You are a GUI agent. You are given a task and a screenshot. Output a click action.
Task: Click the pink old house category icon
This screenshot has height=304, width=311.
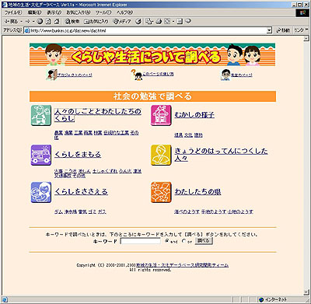coord(161,115)
